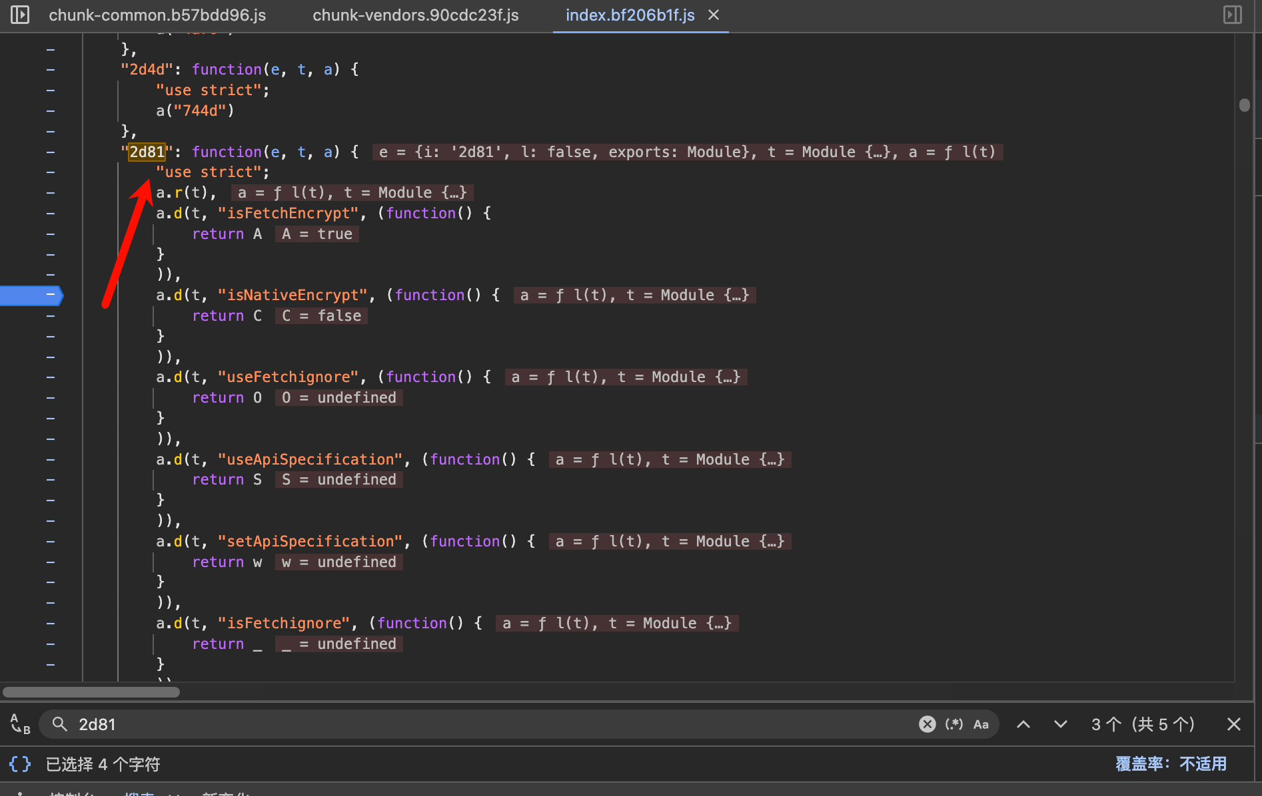Click the inline value w = undefined

pos(339,562)
